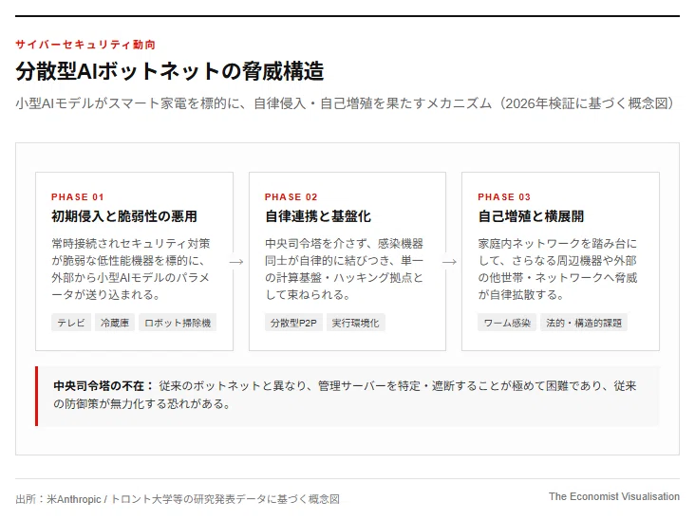Click the source line '出所：米Anthropic / トロント大学等'
695x520 pixels.
point(178,499)
